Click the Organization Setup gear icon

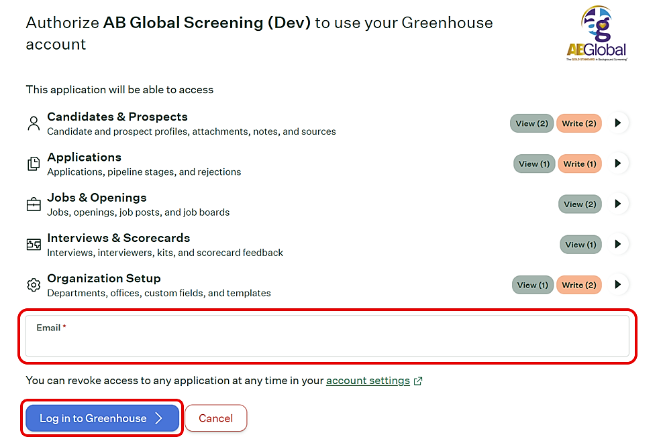[34, 285]
